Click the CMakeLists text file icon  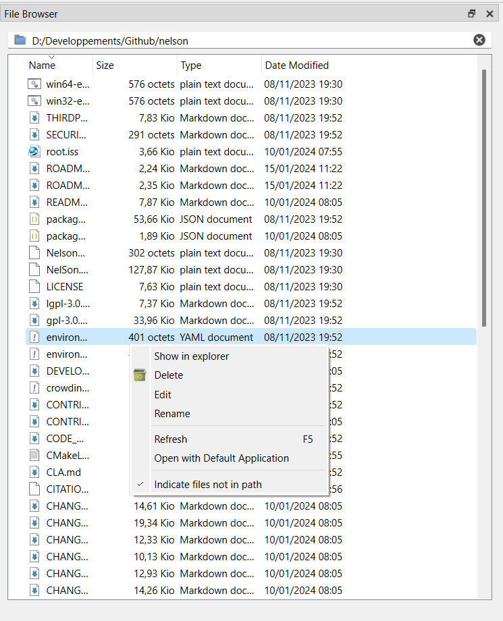(34, 456)
